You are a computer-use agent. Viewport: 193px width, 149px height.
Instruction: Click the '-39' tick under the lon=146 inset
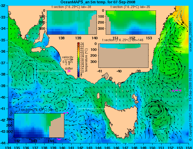pyautogui.click(x=138, y=71)
